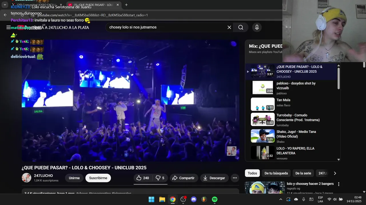This screenshot has height=205, width=366.
Task: Play Turrobaby Cornudo Consciente thumbnail
Action: point(262,119)
